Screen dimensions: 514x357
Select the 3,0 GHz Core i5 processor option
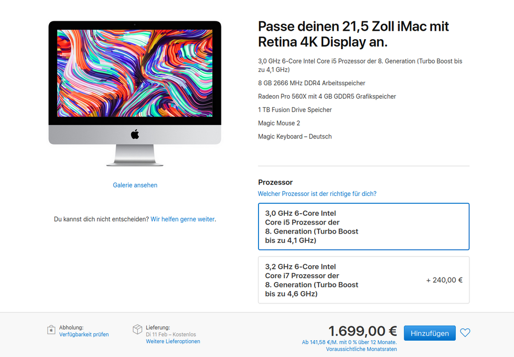(363, 227)
